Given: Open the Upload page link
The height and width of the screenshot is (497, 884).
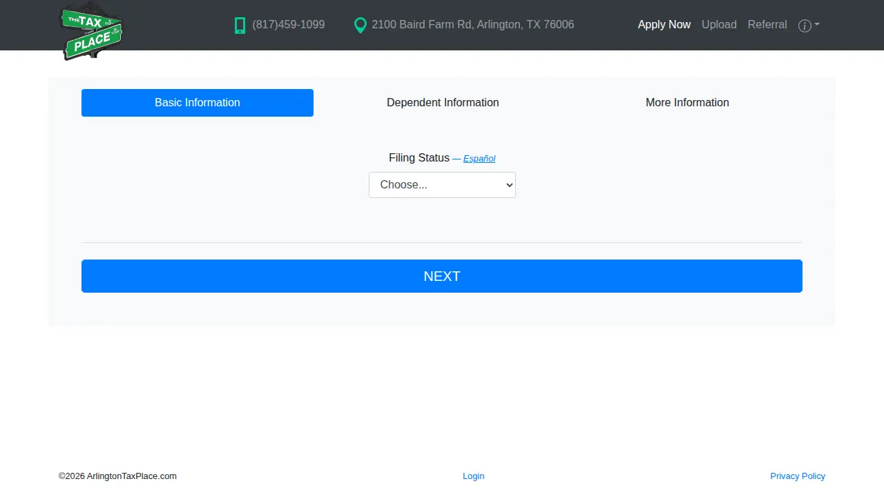Looking at the screenshot, I should tap(719, 25).
